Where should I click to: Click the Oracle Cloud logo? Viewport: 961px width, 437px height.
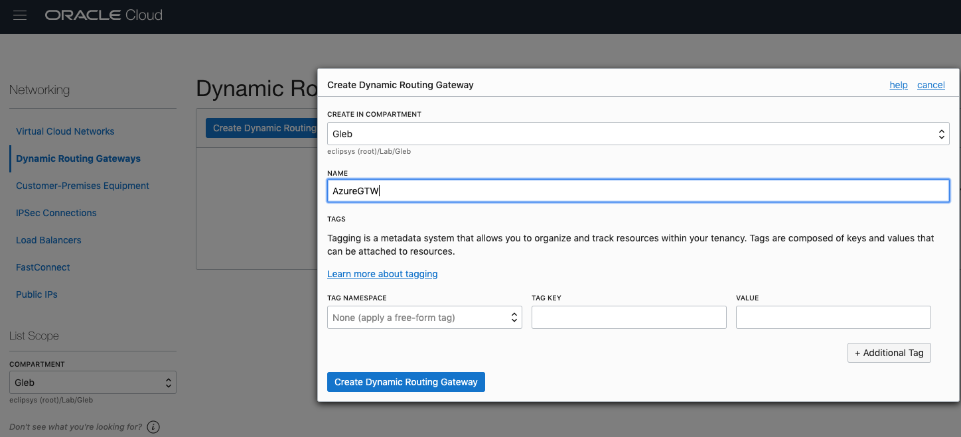click(x=103, y=15)
